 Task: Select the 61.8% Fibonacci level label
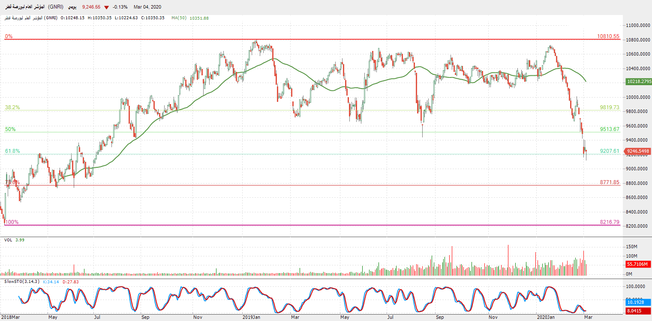12,151
